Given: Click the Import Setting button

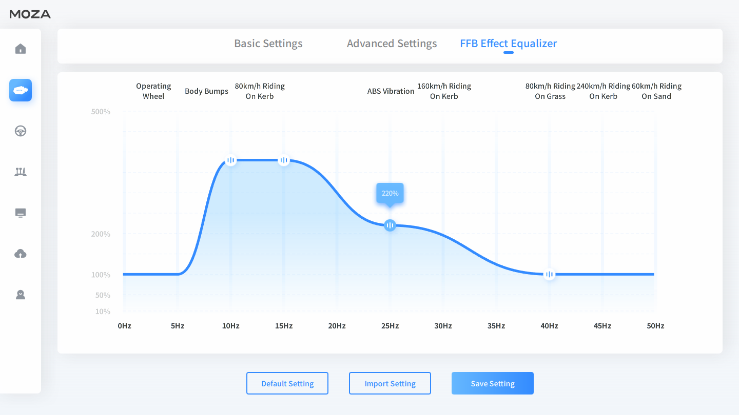Looking at the screenshot, I should click(390, 383).
